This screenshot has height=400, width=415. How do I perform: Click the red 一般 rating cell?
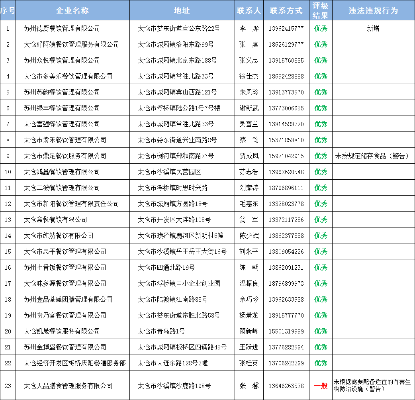coord(321,386)
